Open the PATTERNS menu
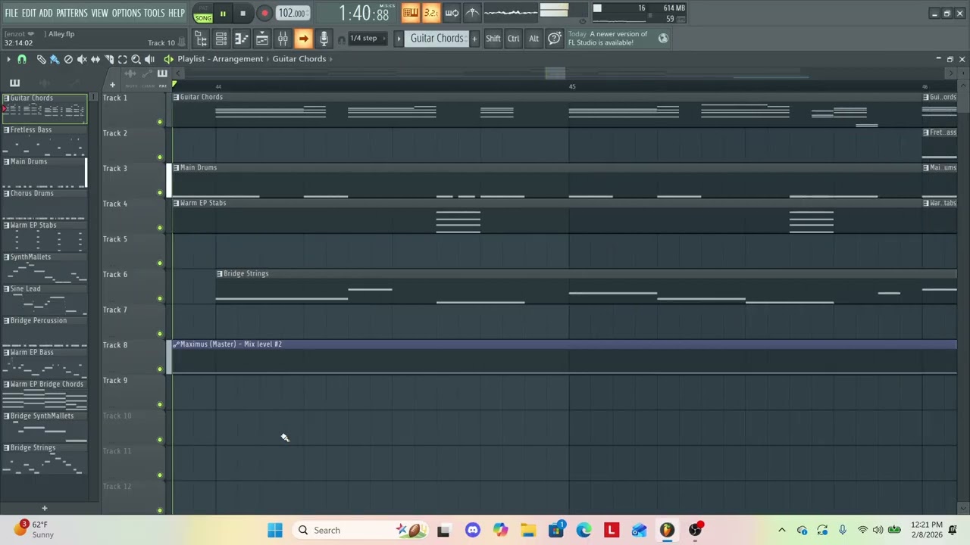This screenshot has height=545, width=970. point(72,14)
